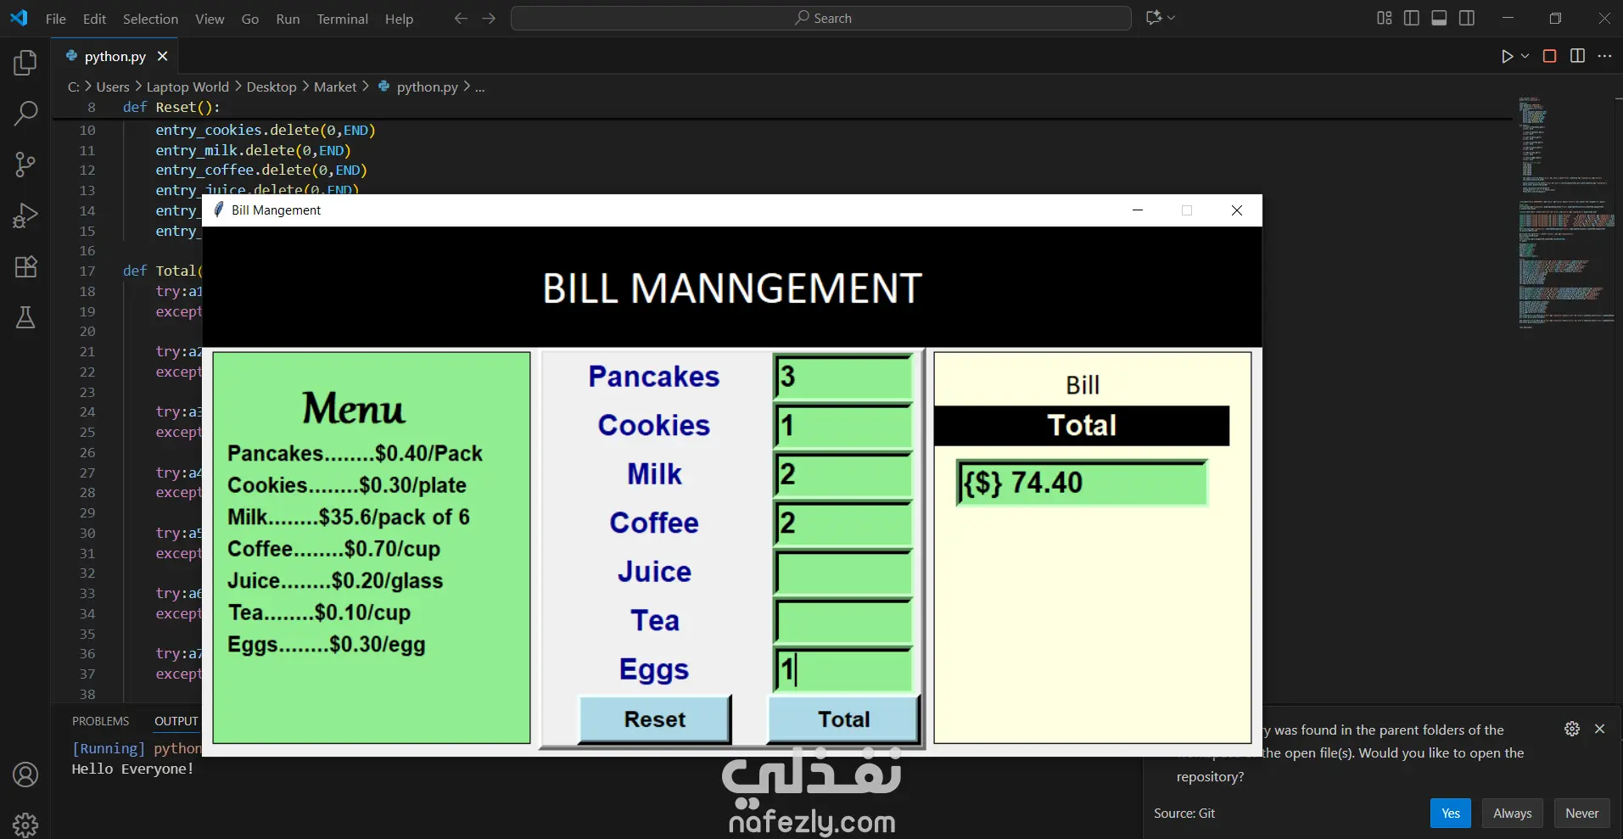
Task: Click the Reset button in Bill Mangement
Action: click(654, 719)
